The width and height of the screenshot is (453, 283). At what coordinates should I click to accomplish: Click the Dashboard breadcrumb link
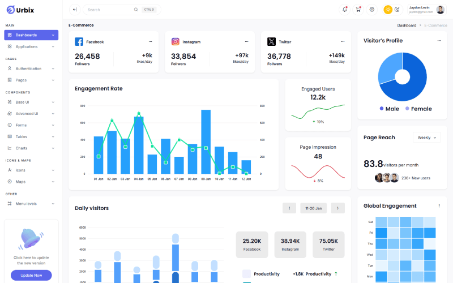pos(407,25)
